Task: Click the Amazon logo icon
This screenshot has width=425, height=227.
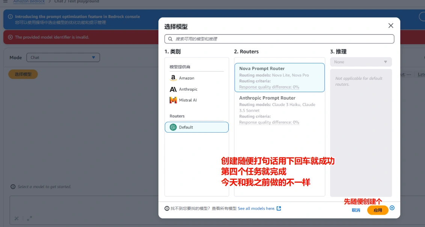Action: click(x=173, y=78)
